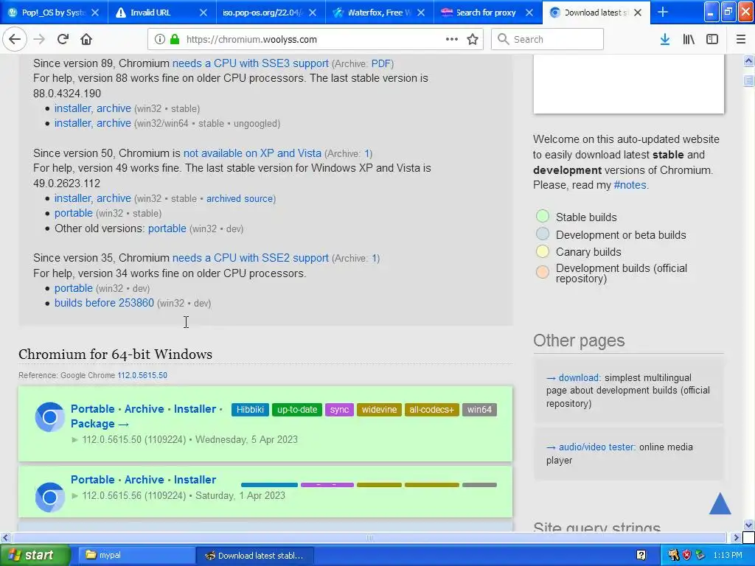Click the Hibbiki tag
Viewport: 755px width, 566px height.
tap(250, 410)
